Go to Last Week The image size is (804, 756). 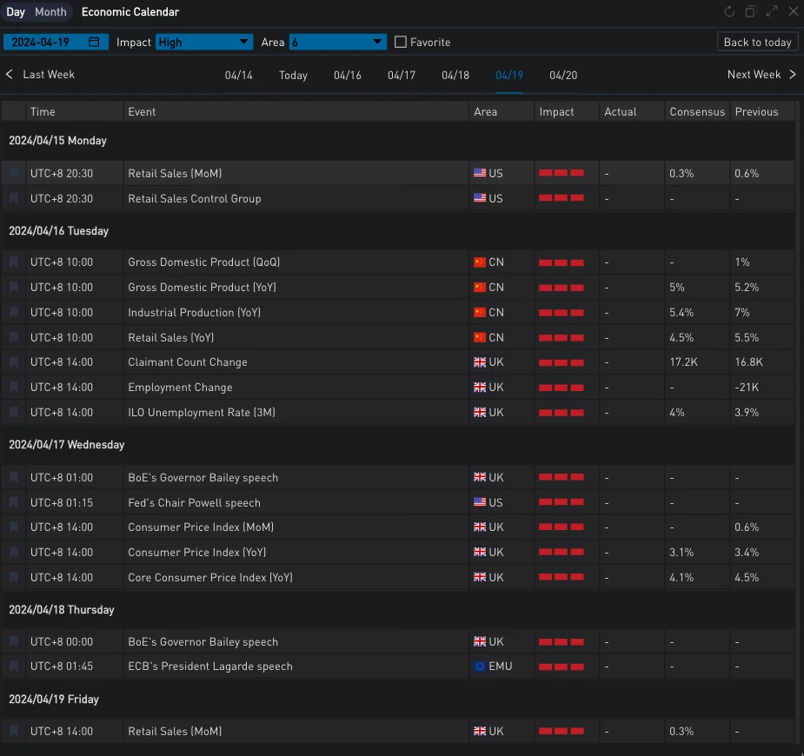[41, 75]
